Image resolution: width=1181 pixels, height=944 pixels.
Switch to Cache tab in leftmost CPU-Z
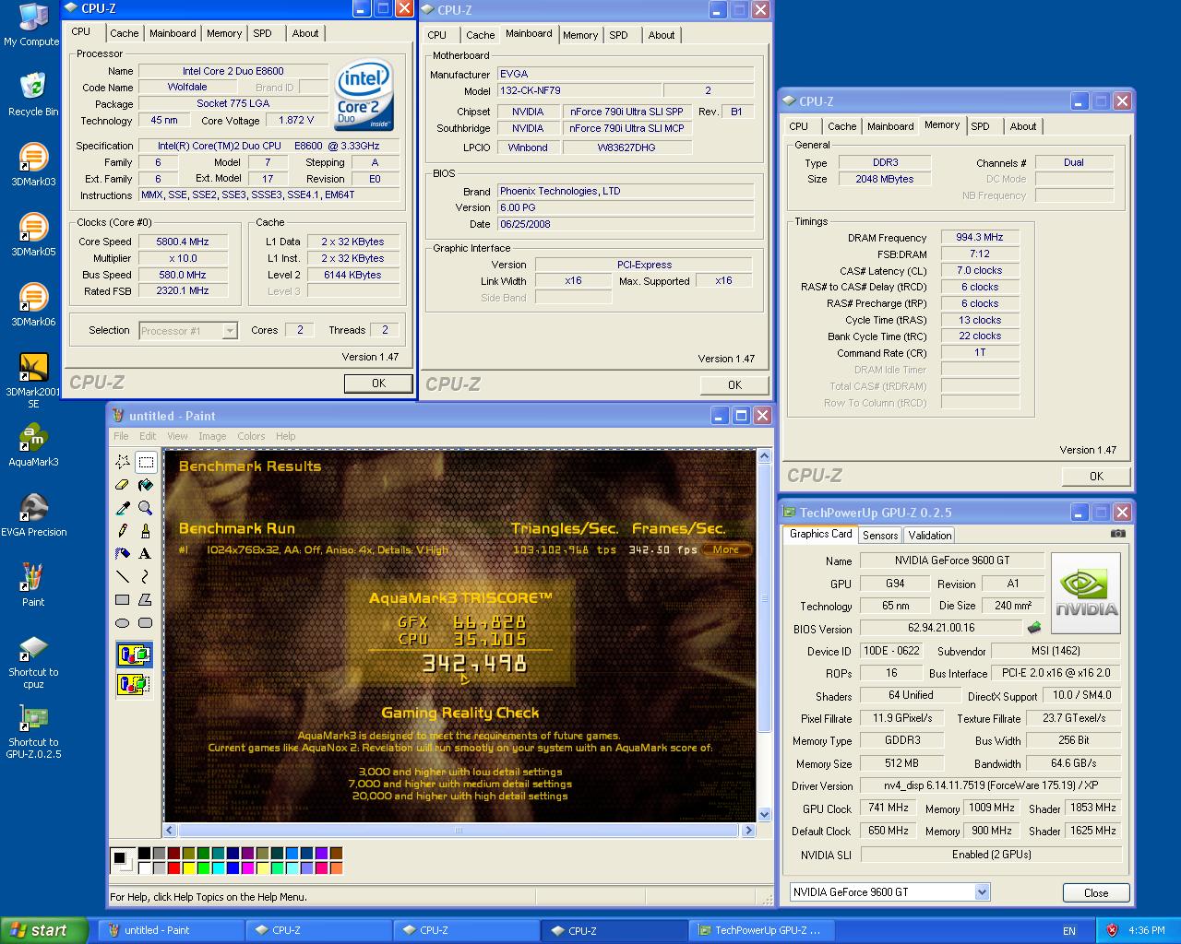click(124, 33)
